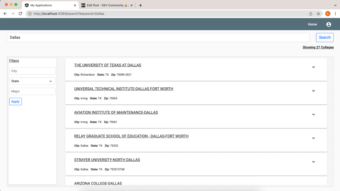Screen dimensions: 340x191
Task: Click Zip: 75061 text
Action: 110,122
